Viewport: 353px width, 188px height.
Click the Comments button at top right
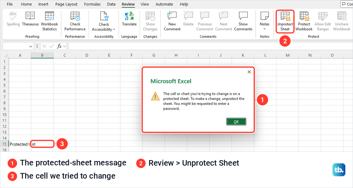coord(347,4)
